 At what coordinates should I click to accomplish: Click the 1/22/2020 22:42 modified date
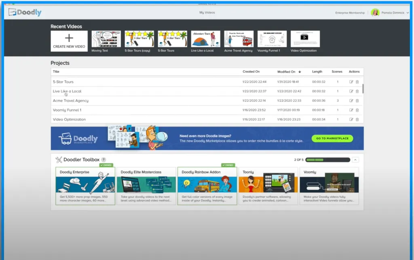(x=289, y=91)
